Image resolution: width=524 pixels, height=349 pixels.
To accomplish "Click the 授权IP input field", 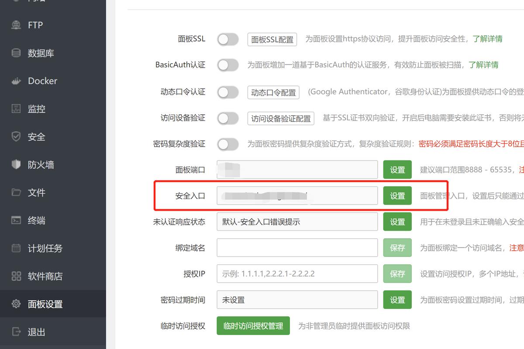I will click(297, 274).
